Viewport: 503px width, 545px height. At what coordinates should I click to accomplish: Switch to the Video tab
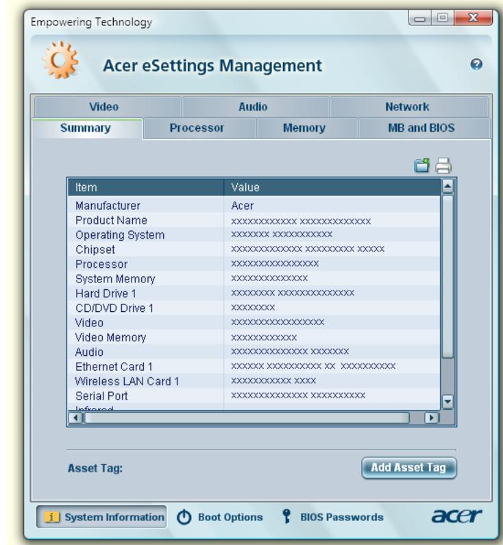[x=108, y=107]
